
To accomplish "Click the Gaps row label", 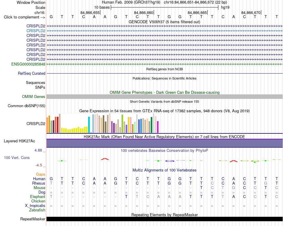I will [x=41, y=174].
